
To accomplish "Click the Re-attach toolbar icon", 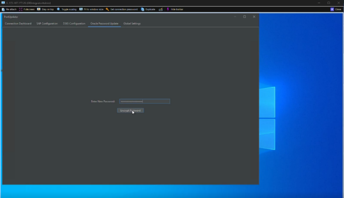I will click(3, 9).
